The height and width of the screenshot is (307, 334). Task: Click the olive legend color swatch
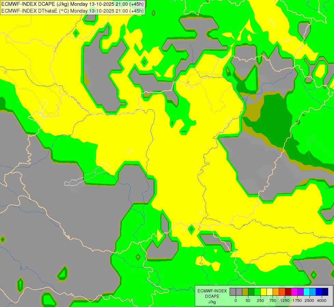245,292
